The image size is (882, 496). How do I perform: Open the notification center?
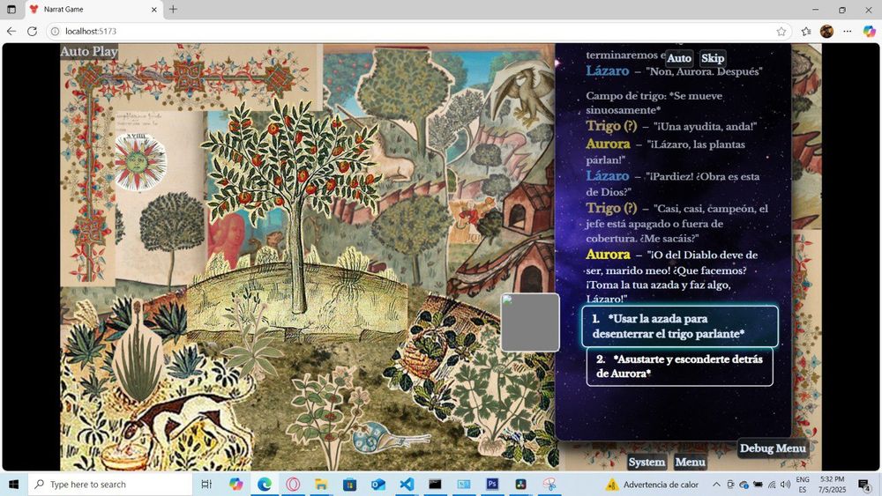[864, 485]
